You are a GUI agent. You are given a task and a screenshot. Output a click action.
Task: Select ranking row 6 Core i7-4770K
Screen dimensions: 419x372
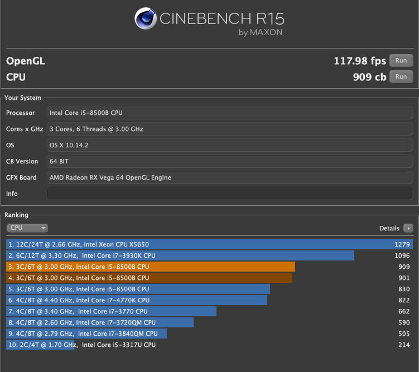pos(210,300)
